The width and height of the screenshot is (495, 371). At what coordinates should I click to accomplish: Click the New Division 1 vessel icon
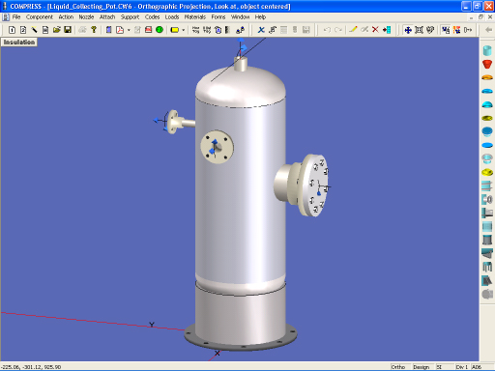click(x=12, y=30)
